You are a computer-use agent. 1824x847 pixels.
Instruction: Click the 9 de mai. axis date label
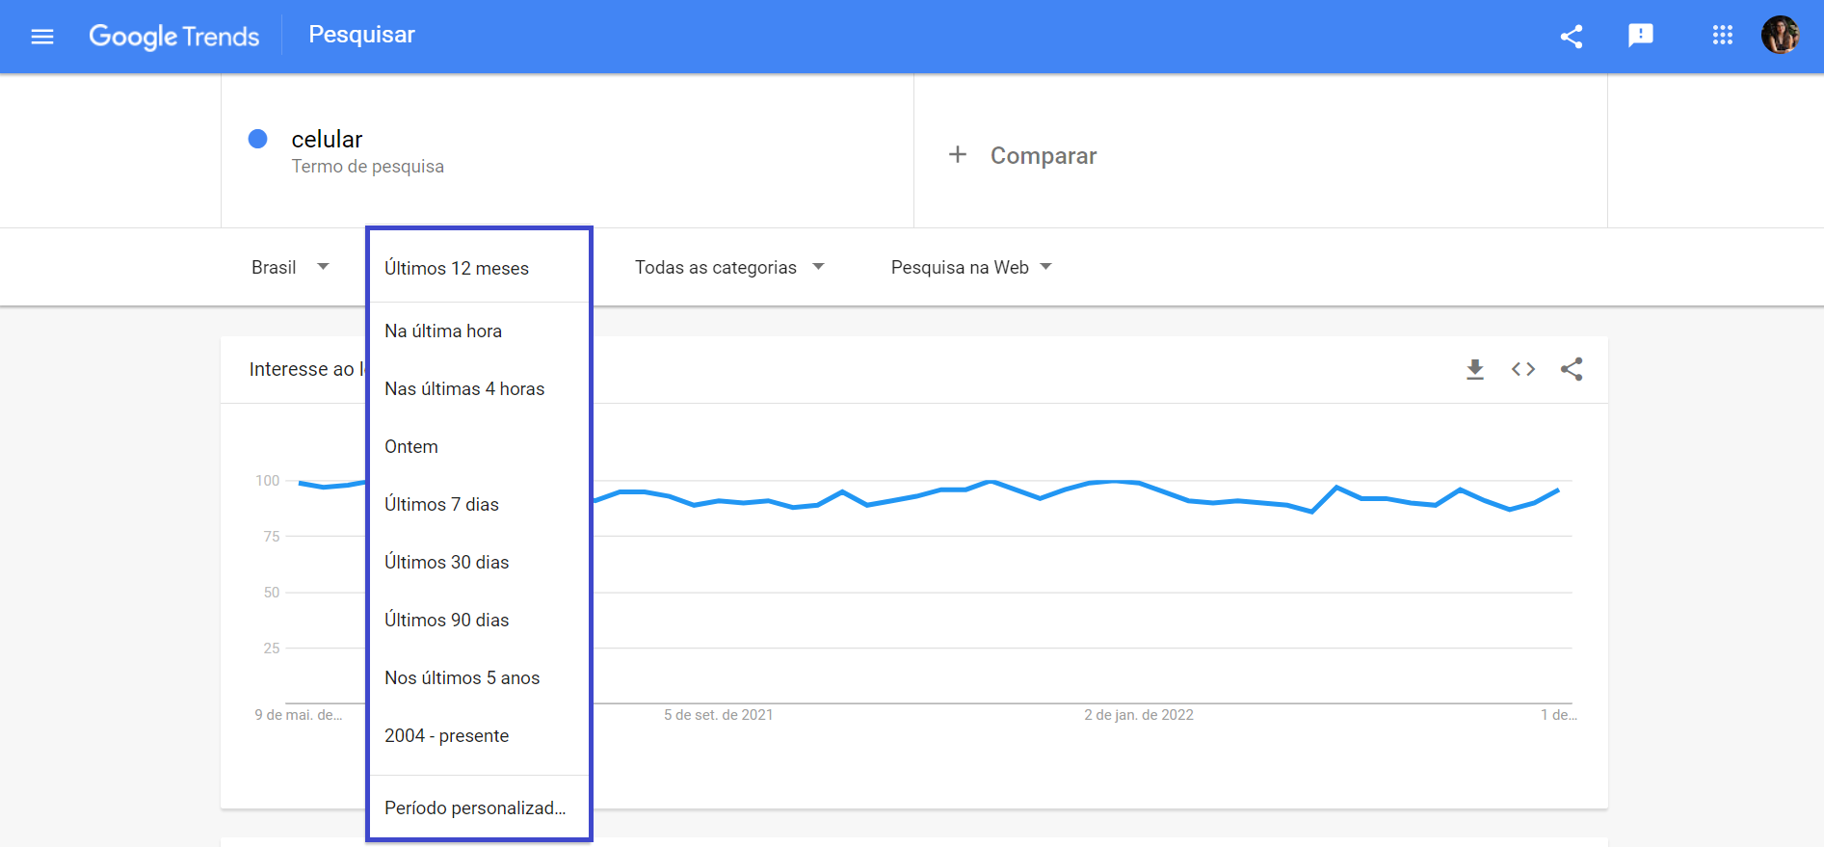(x=299, y=715)
